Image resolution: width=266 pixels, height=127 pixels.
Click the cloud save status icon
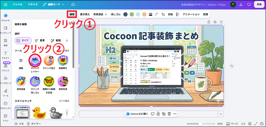coord(73,5)
